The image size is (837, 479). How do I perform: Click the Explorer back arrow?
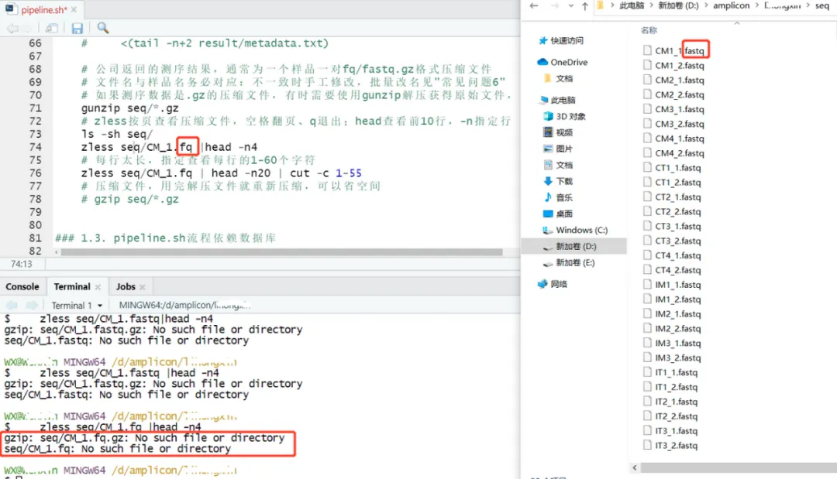pos(534,6)
